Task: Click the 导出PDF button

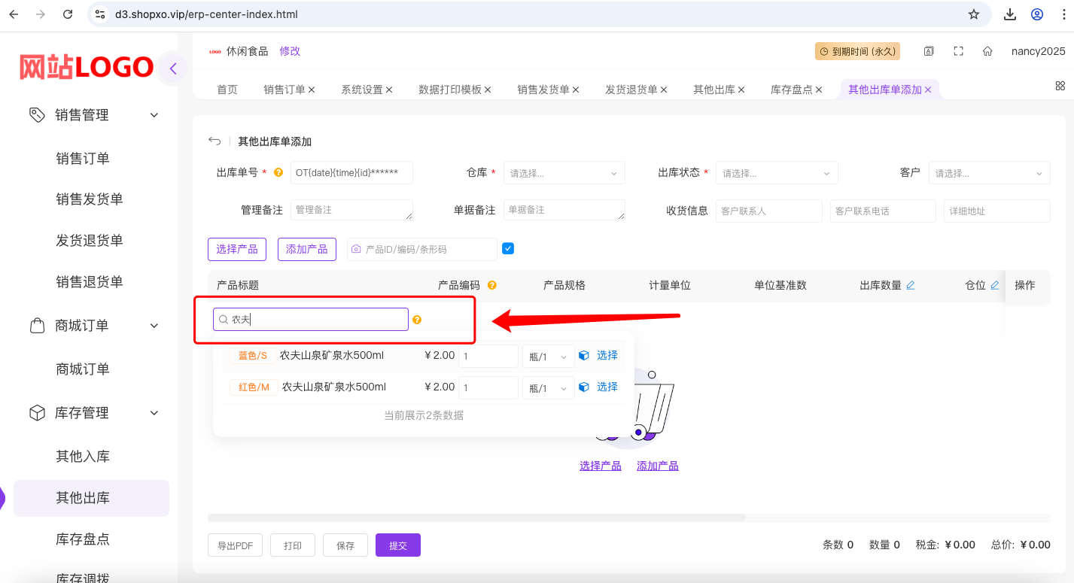Action: pos(235,545)
